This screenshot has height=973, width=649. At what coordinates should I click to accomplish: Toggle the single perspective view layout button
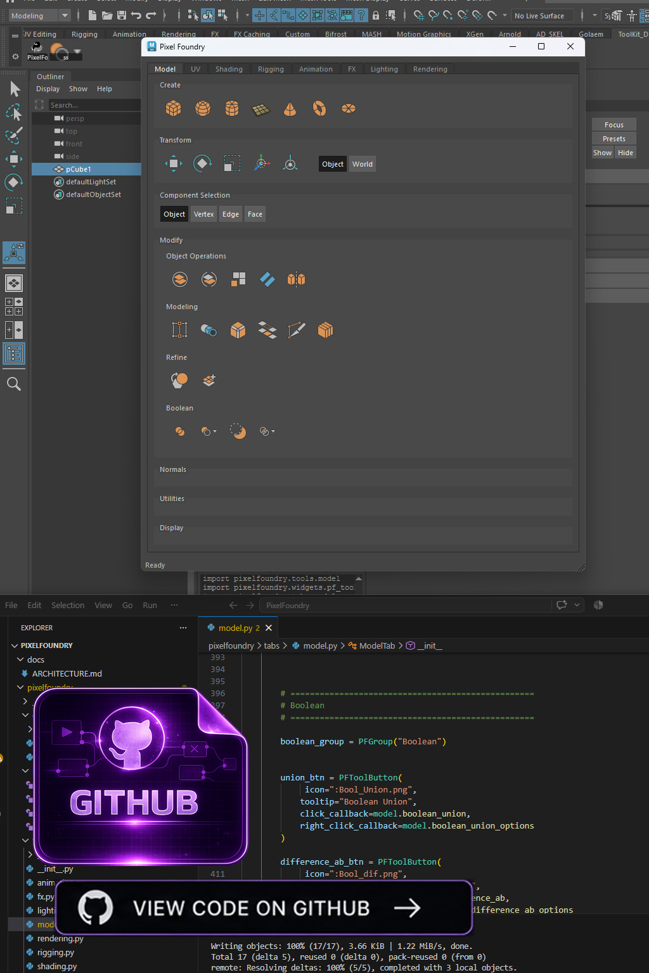pyautogui.click(x=14, y=283)
